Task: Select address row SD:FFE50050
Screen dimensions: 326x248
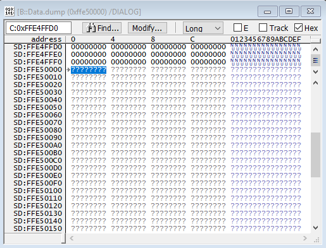Action: pyautogui.click(x=38, y=107)
